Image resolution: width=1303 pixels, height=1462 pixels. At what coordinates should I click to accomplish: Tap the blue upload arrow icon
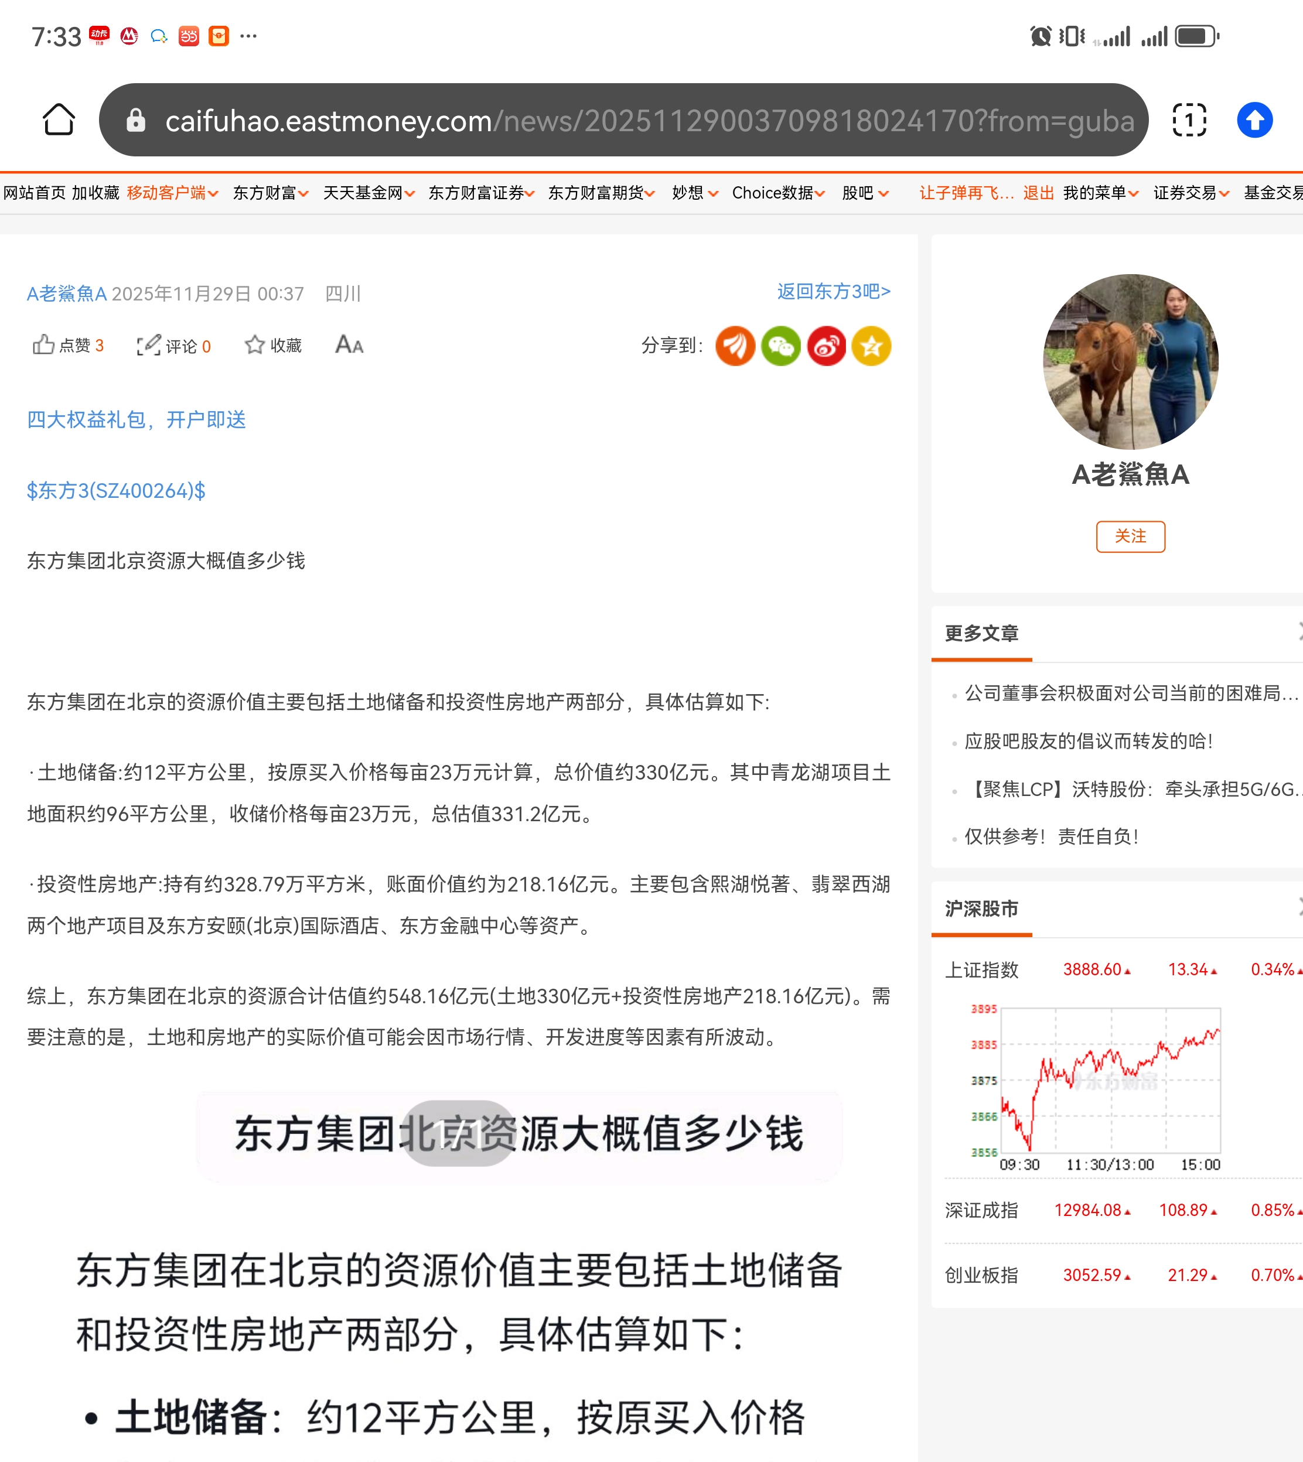coord(1254,120)
